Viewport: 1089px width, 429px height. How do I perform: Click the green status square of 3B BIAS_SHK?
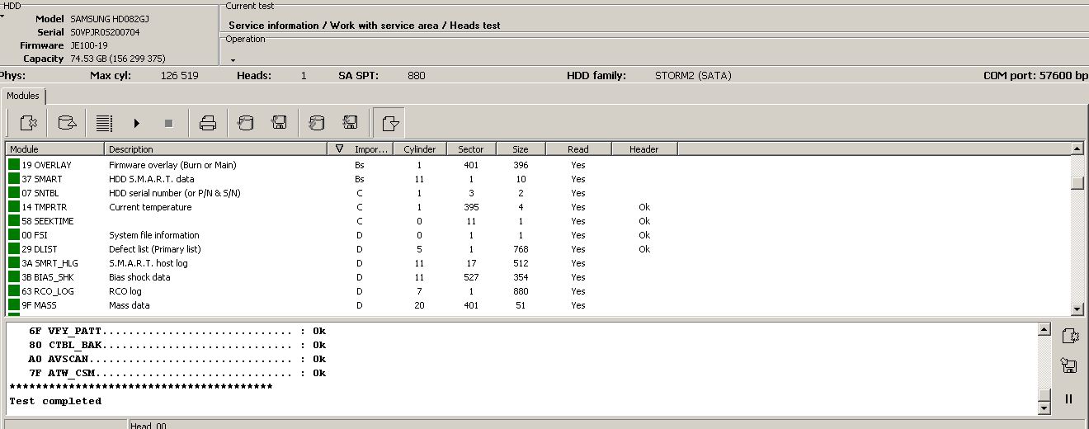tap(13, 277)
